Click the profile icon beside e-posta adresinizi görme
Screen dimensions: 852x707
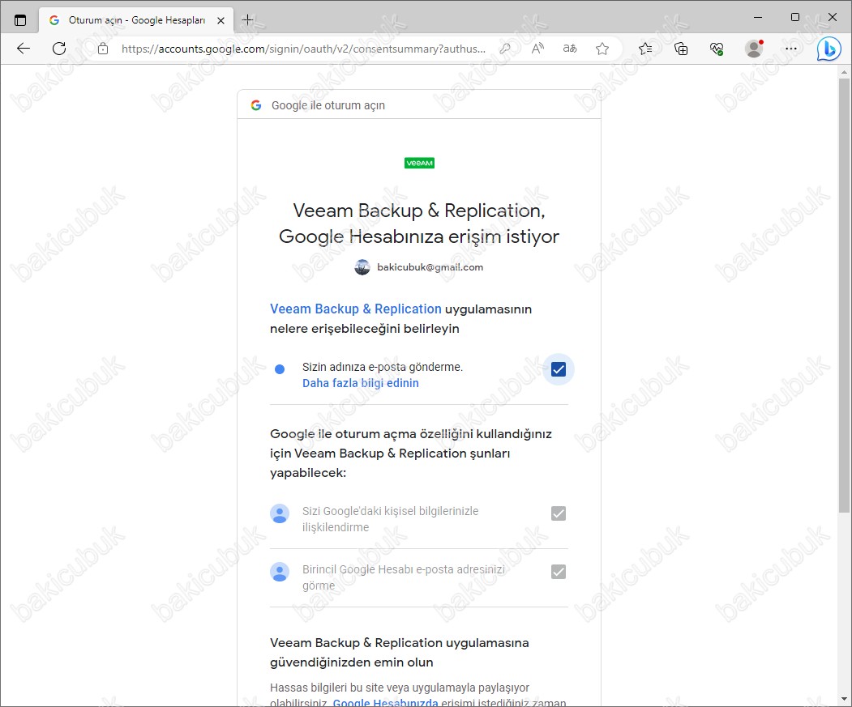[x=280, y=572]
